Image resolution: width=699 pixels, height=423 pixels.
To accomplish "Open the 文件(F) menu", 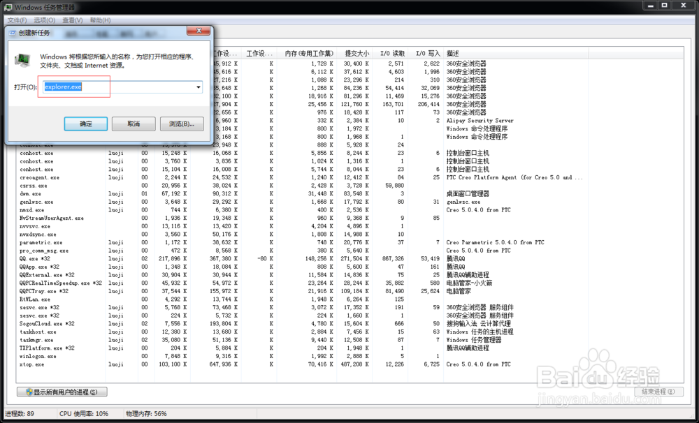I will click(17, 20).
